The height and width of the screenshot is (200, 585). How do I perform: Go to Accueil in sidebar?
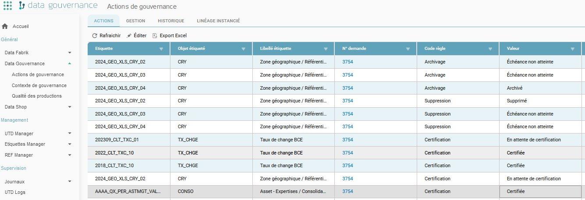click(21, 26)
